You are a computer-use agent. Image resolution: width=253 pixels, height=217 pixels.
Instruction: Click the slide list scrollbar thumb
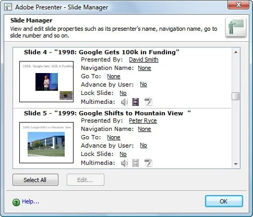click(236, 97)
